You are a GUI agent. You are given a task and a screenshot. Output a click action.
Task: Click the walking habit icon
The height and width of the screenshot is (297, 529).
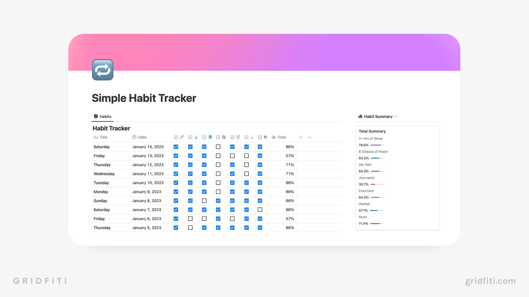coord(252,137)
